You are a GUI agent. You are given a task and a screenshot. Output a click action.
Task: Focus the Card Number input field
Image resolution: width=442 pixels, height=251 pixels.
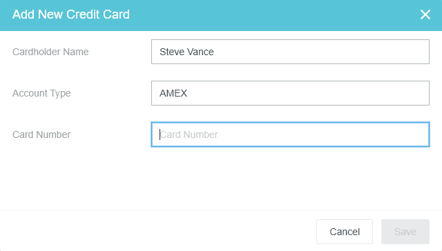click(290, 134)
